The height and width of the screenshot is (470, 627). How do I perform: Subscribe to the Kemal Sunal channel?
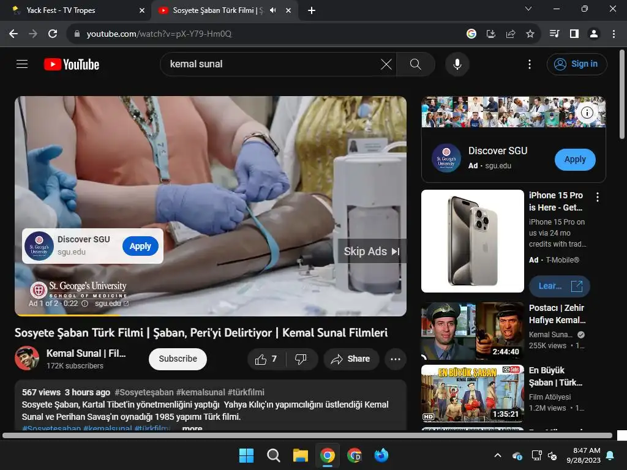[178, 359]
